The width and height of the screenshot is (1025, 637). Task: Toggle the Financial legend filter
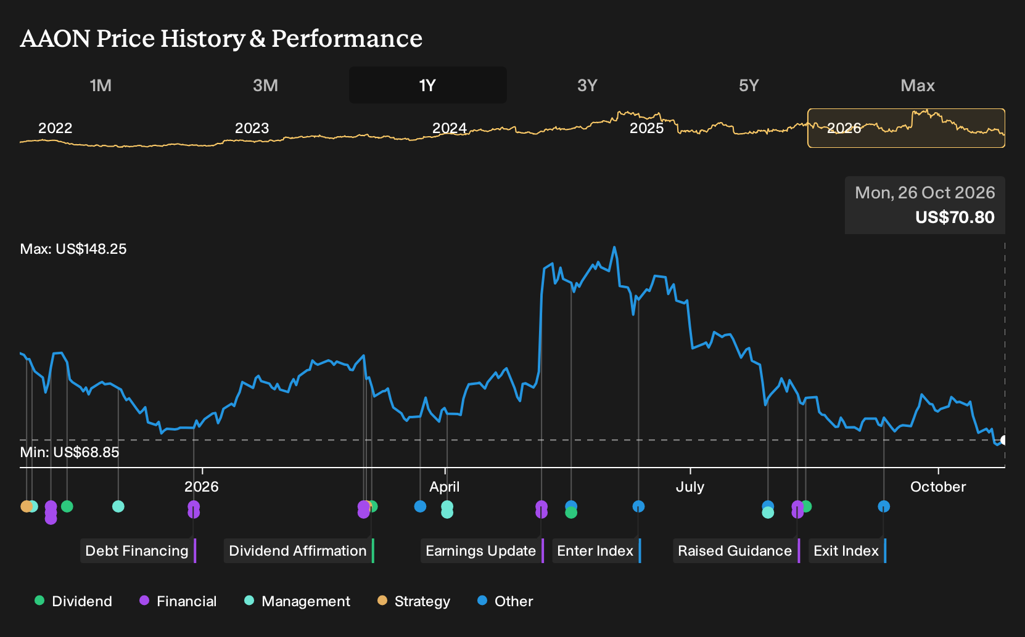(178, 601)
